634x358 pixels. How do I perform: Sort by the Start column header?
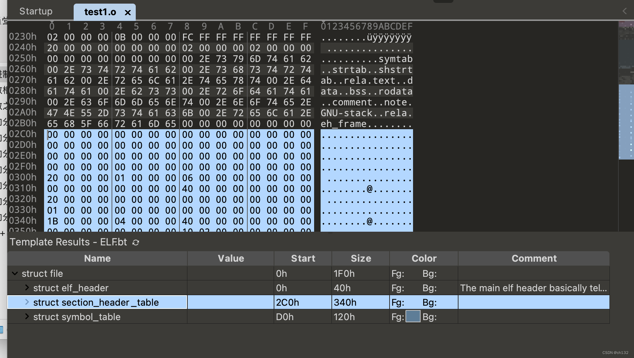(x=303, y=258)
